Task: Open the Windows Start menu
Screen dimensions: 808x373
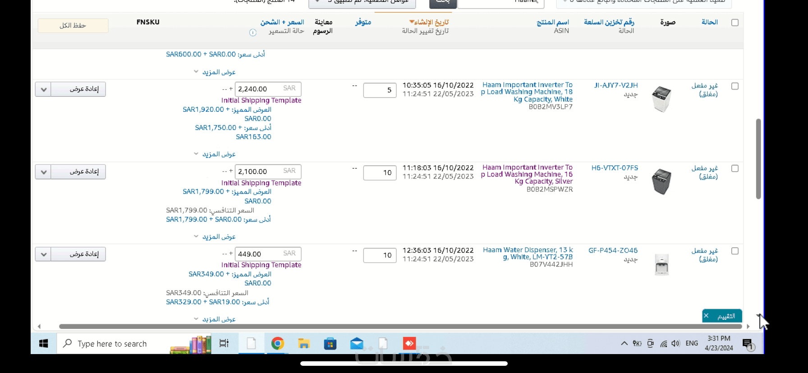Action: tap(44, 344)
